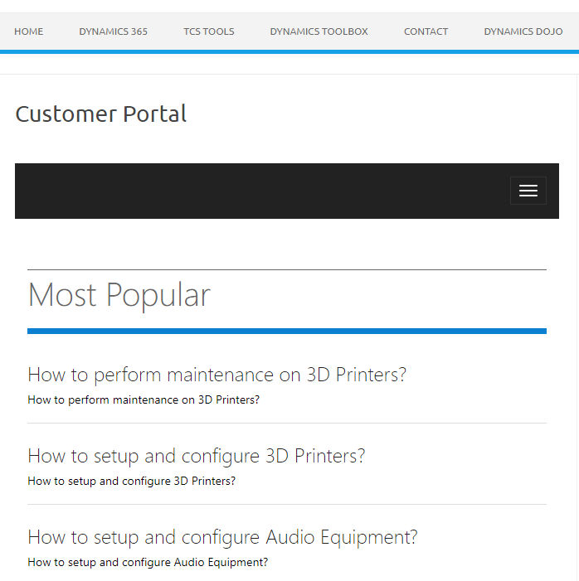The image size is (579, 581).
Task: Open the Audio Equipment setup article title
Action: pyautogui.click(x=222, y=537)
